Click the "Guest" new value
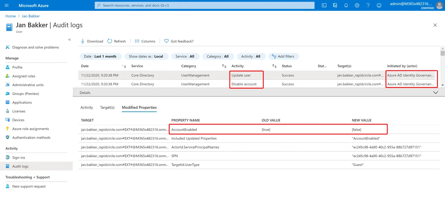445x198 pixels. tap(358, 165)
